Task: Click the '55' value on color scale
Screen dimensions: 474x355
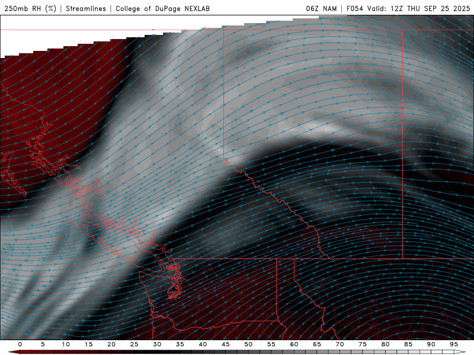Action: [x=271, y=344]
